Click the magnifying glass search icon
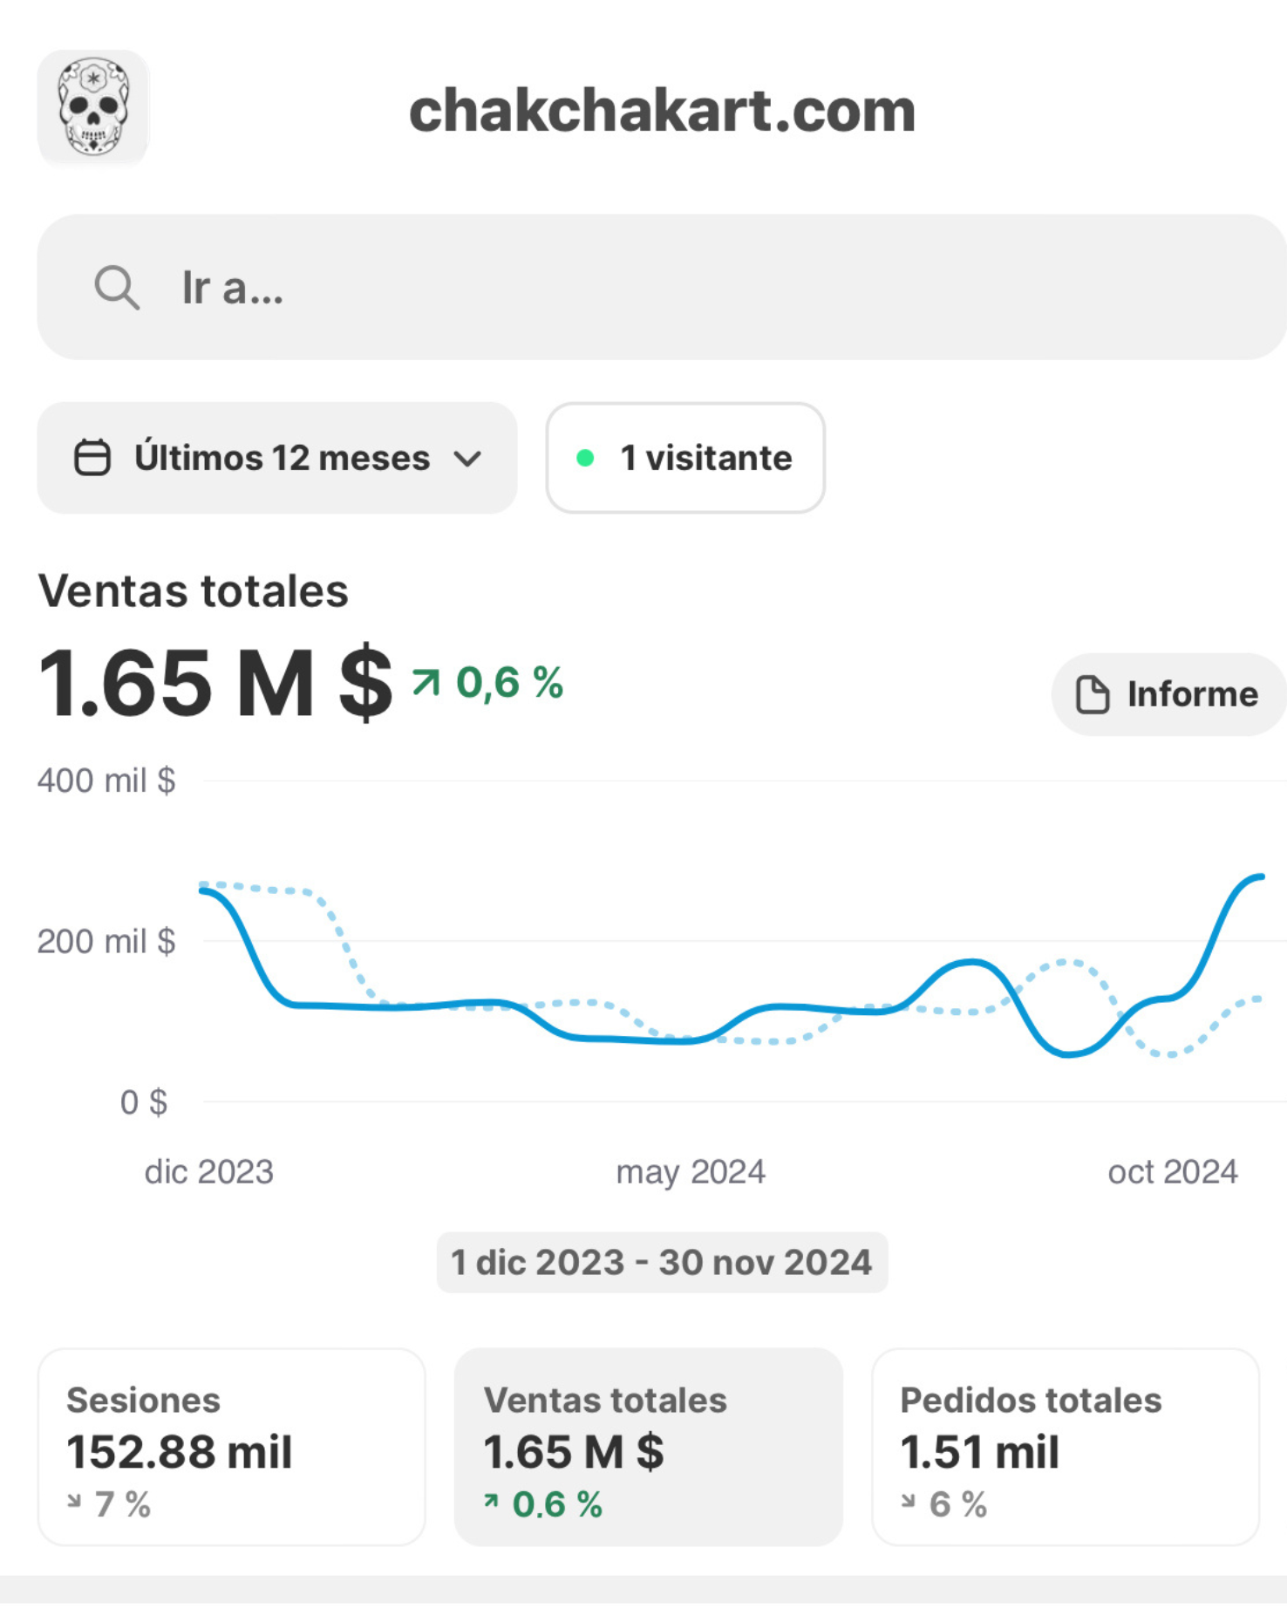Viewport: 1287px width, 1609px height. pos(116,288)
